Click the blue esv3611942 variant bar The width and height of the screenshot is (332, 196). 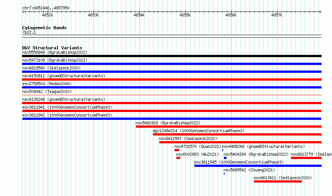172,119
